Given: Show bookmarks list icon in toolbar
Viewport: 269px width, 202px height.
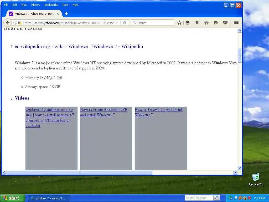Looking at the screenshot, I should click(x=188, y=23).
